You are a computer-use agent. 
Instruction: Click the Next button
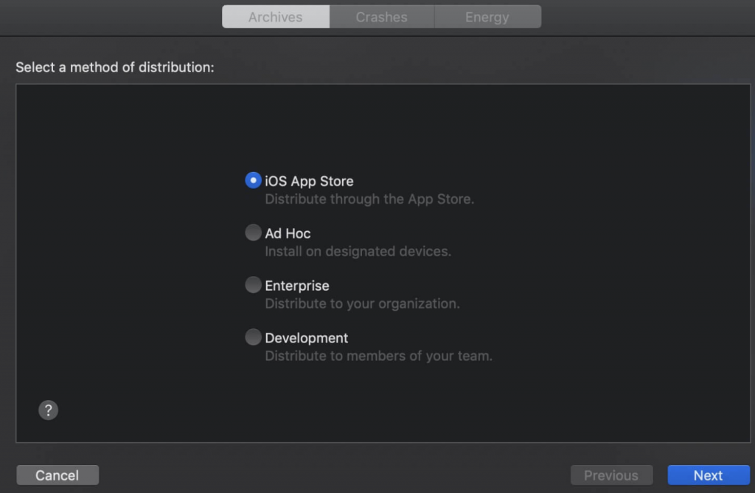click(x=708, y=475)
